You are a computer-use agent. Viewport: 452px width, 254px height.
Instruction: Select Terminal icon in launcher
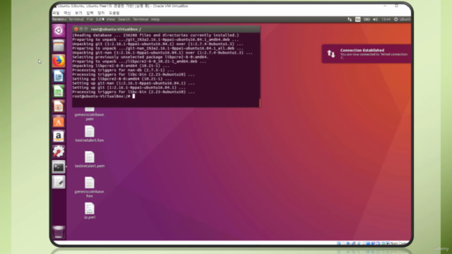59,167
